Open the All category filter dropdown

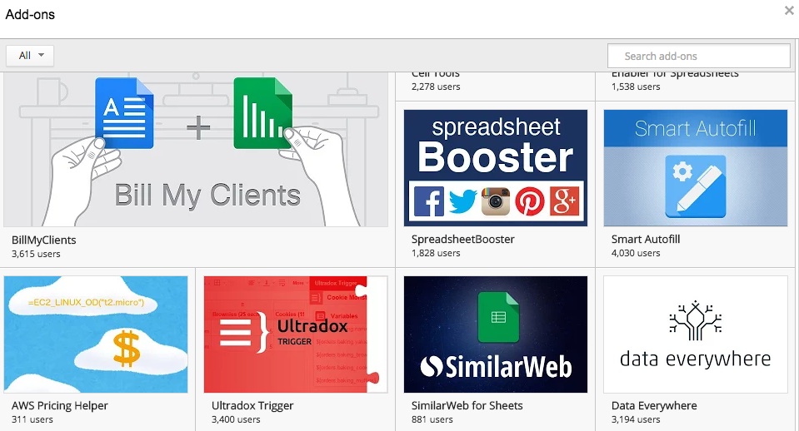pyautogui.click(x=30, y=56)
